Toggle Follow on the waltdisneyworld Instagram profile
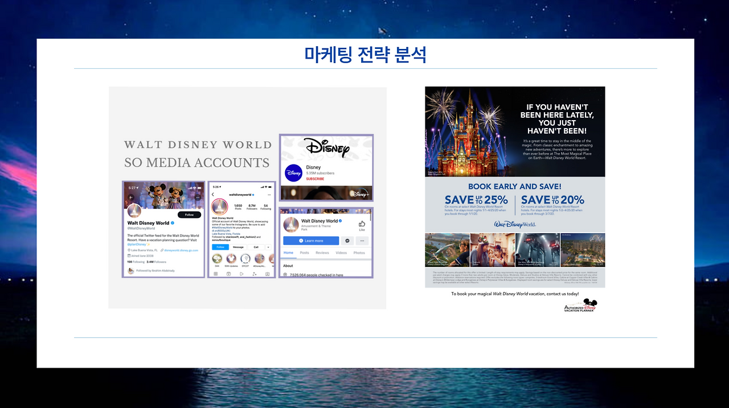The height and width of the screenshot is (408, 729). [220, 247]
